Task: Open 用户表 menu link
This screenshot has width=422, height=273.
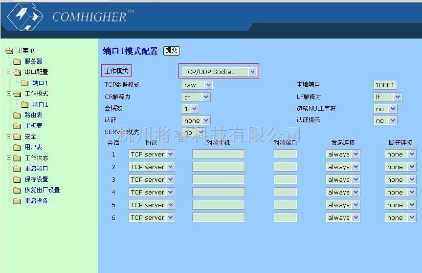Action: pyautogui.click(x=33, y=147)
